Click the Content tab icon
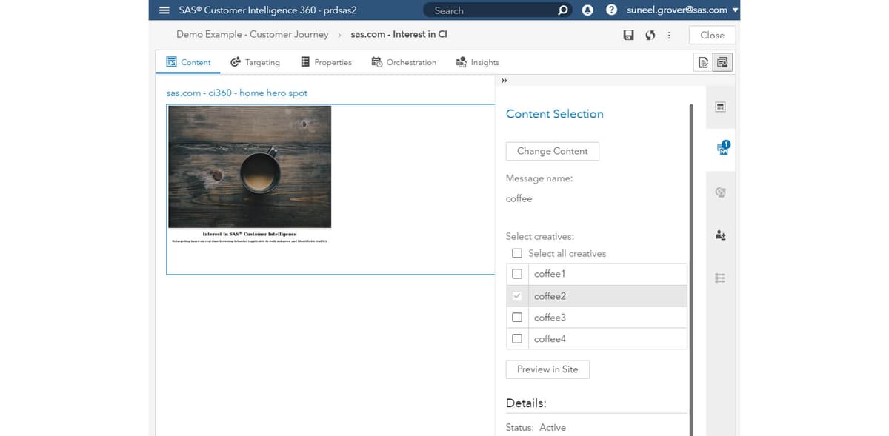The width and height of the screenshot is (889, 436). click(x=171, y=62)
